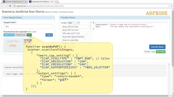Click the green PDF button
Screen dimensions: 174x97
pos(29,35)
